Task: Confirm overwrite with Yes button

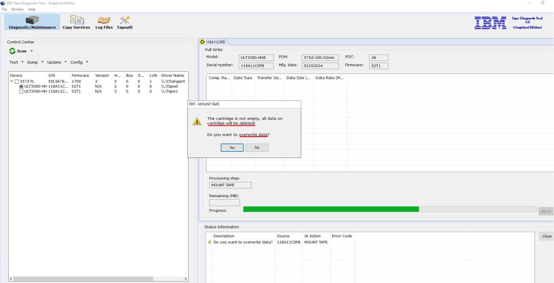Action: 232,147
